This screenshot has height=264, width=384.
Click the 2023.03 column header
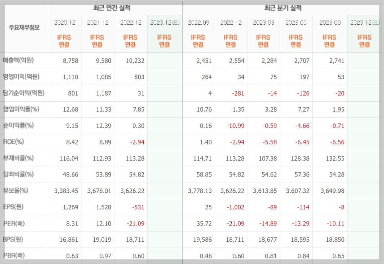(264, 23)
